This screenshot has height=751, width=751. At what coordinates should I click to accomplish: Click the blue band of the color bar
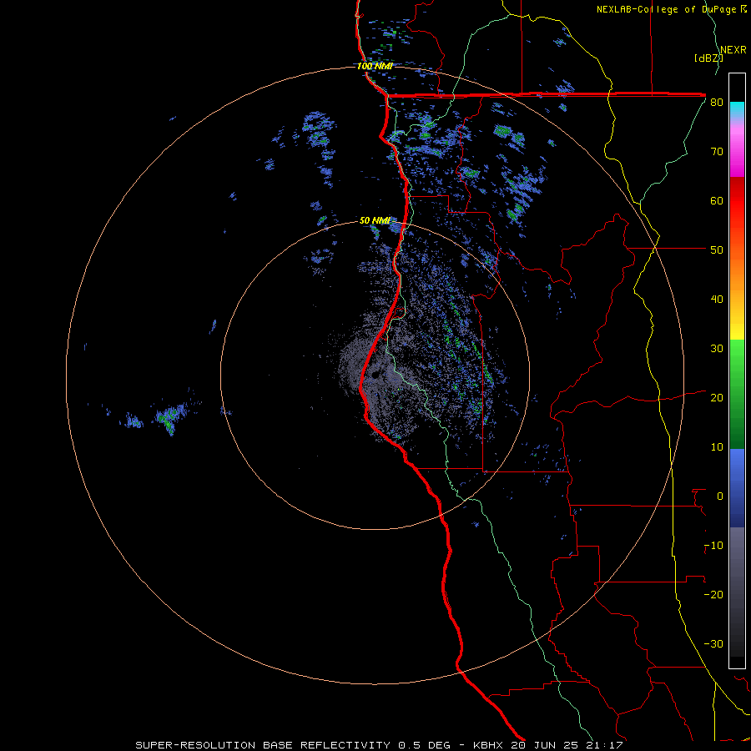(737, 488)
